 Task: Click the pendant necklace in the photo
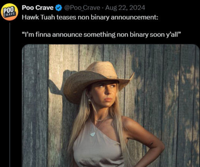(x=93, y=134)
